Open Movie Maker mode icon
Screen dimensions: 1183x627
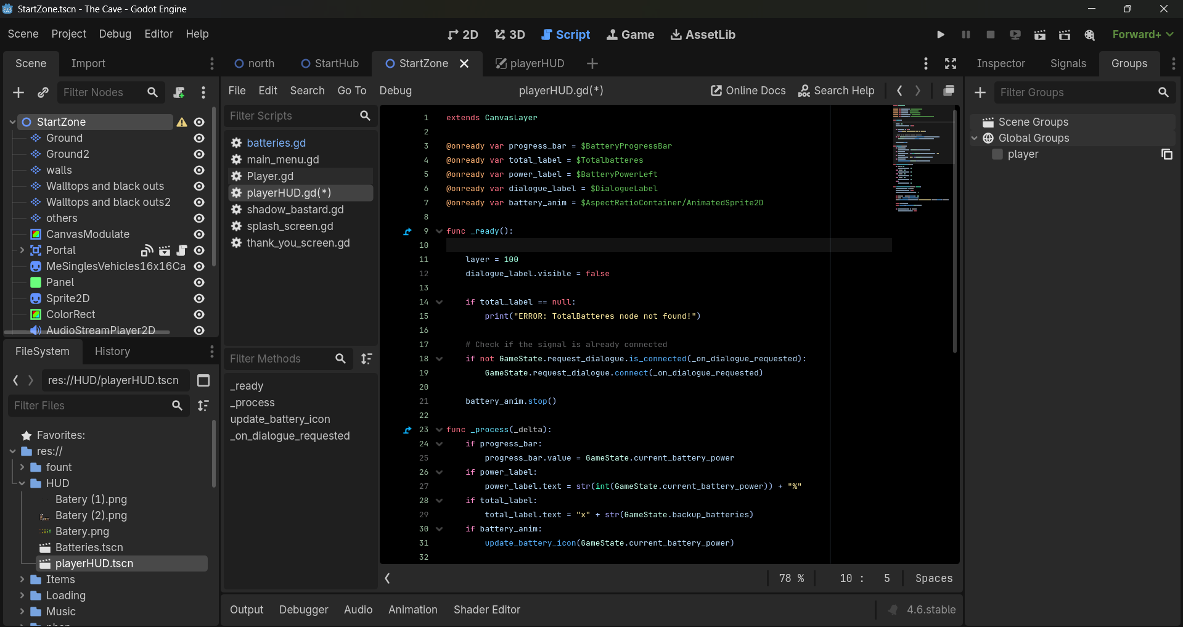(1089, 35)
